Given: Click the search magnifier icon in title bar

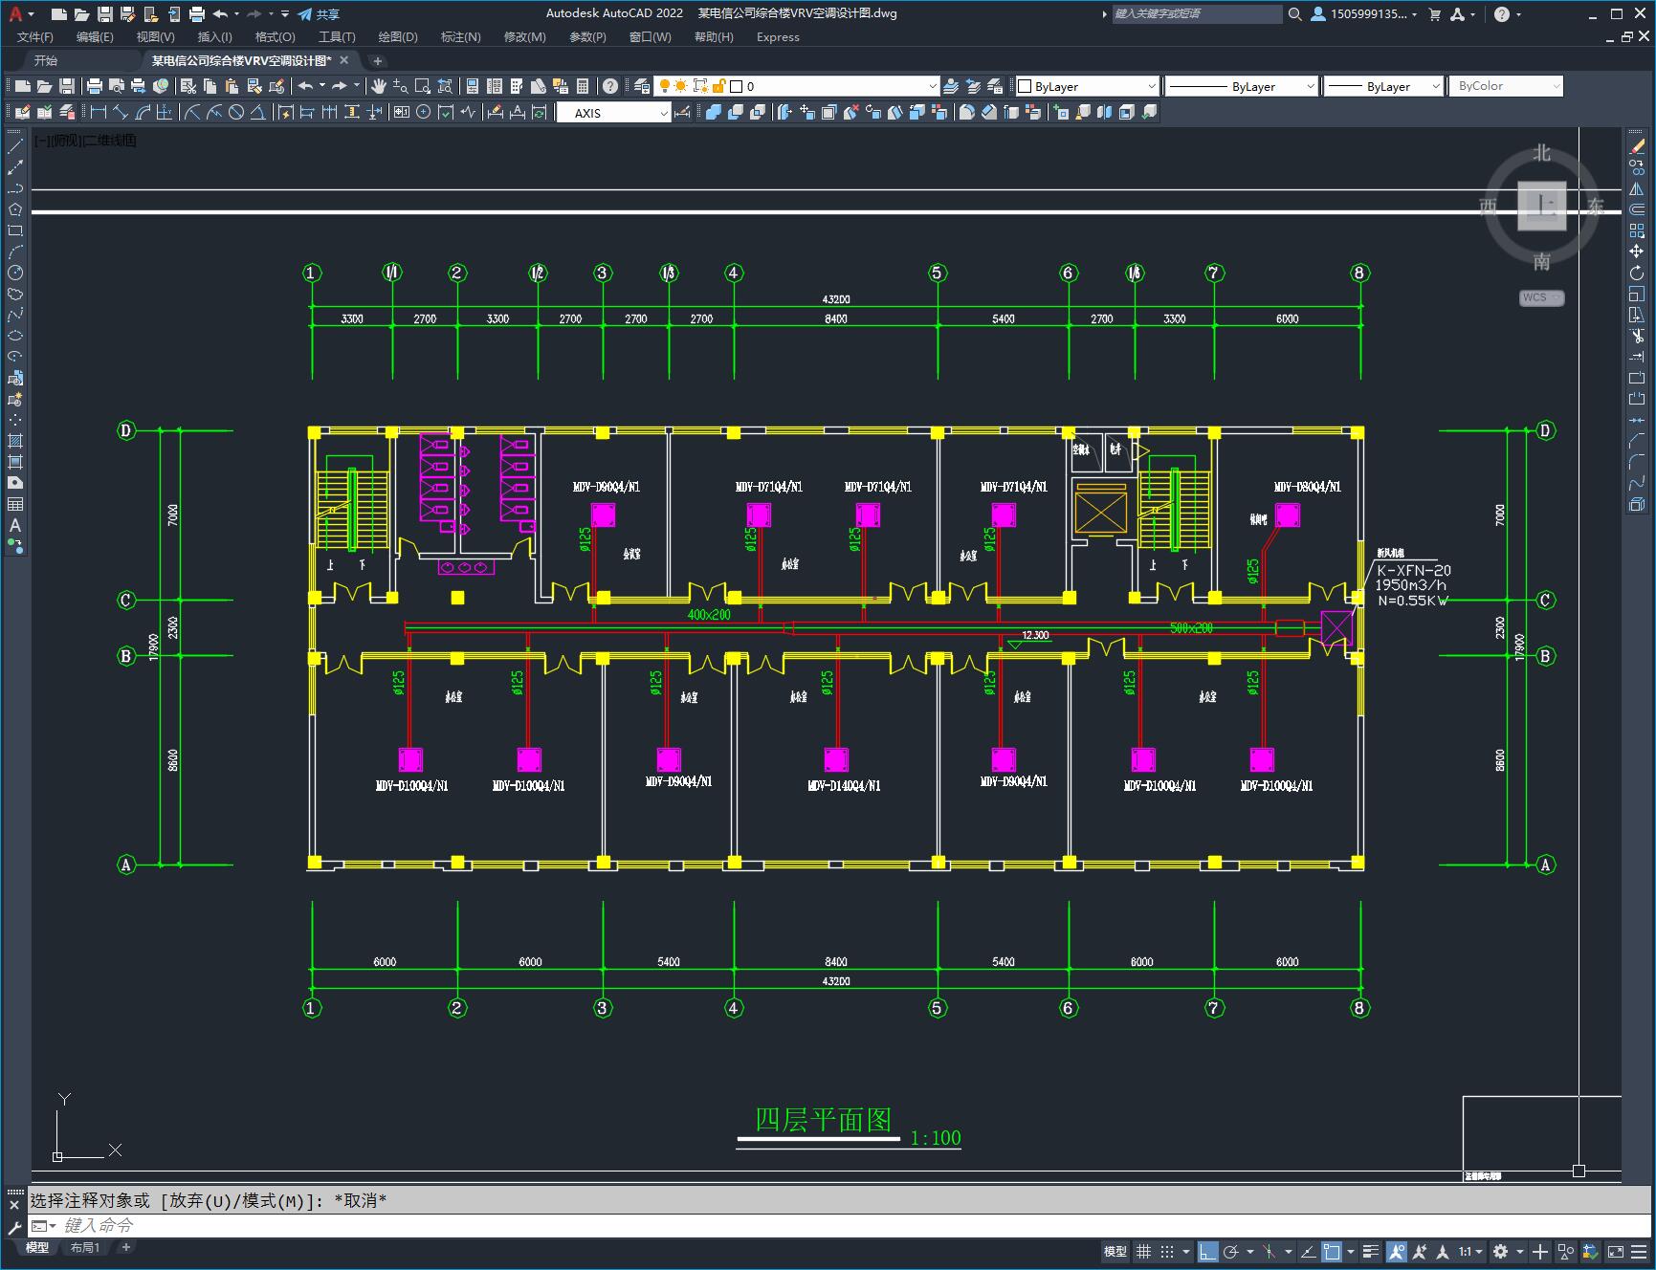Looking at the screenshot, I should [x=1295, y=14].
